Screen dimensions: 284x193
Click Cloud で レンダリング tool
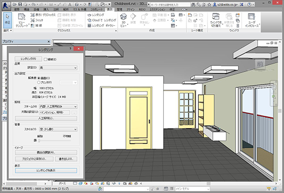coord(102,20)
